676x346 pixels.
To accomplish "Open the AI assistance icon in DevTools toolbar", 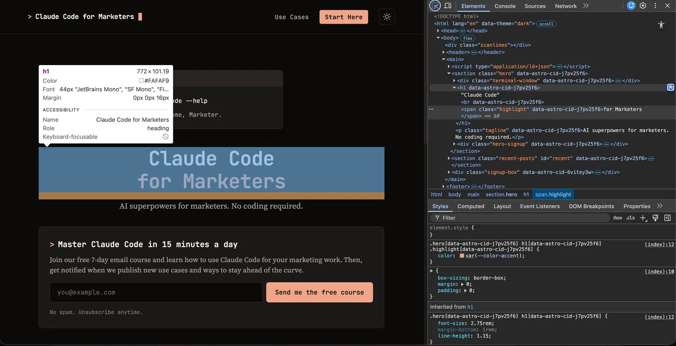I will [x=631, y=5].
